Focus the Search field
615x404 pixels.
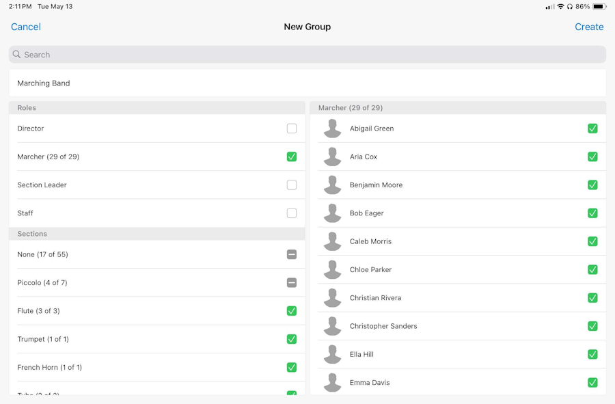(307, 55)
